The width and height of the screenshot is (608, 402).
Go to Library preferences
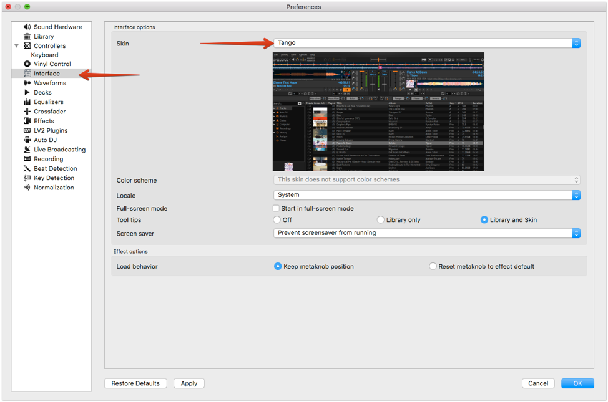(44, 36)
